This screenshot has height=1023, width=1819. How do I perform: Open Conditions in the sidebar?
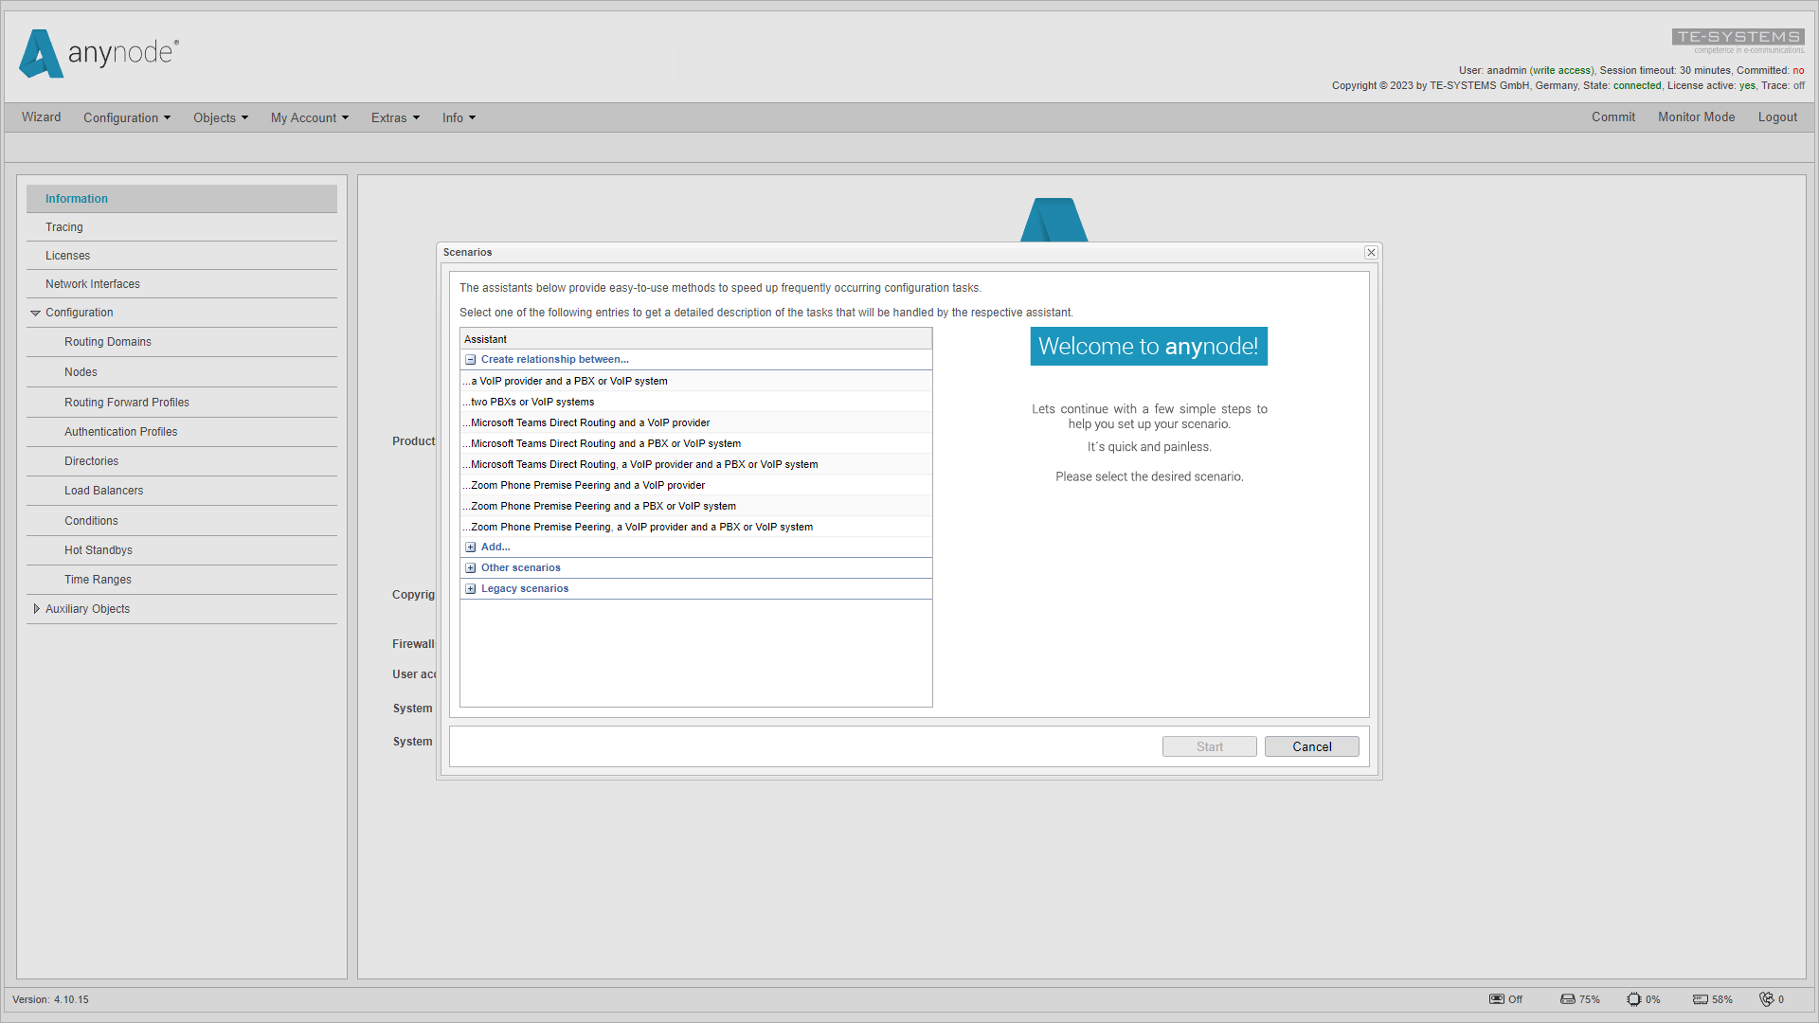pyautogui.click(x=182, y=521)
